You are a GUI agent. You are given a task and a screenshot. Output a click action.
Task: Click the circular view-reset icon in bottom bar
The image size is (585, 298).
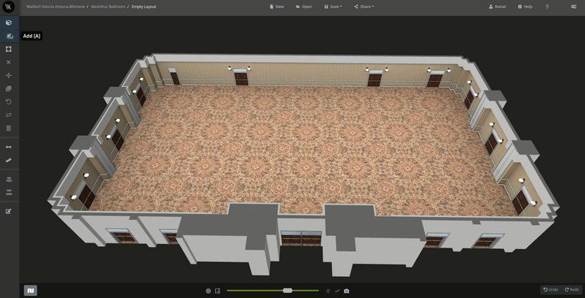click(208, 291)
